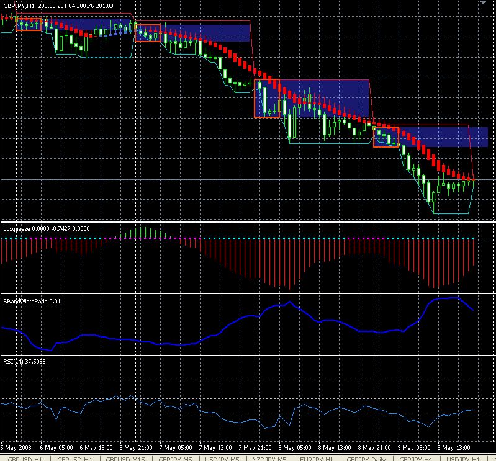
Task: Click the horizontal current price line
Action: pos(248,179)
